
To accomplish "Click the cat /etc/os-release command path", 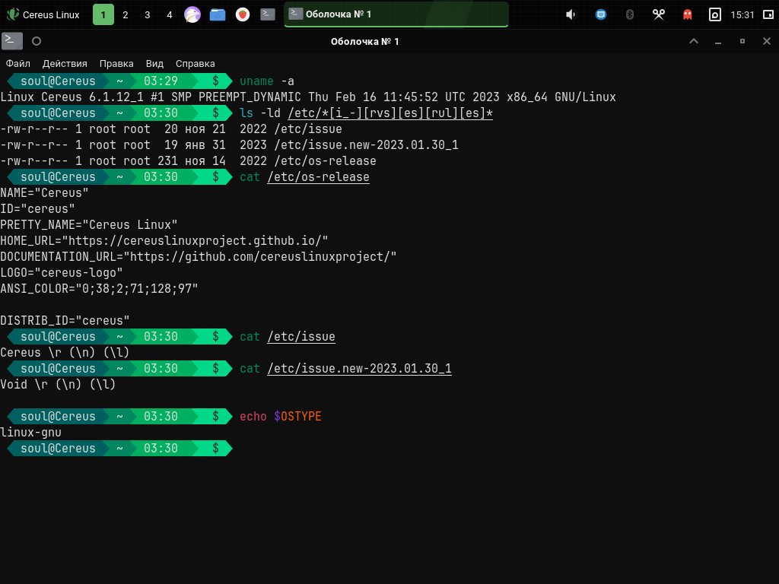I will click(318, 177).
